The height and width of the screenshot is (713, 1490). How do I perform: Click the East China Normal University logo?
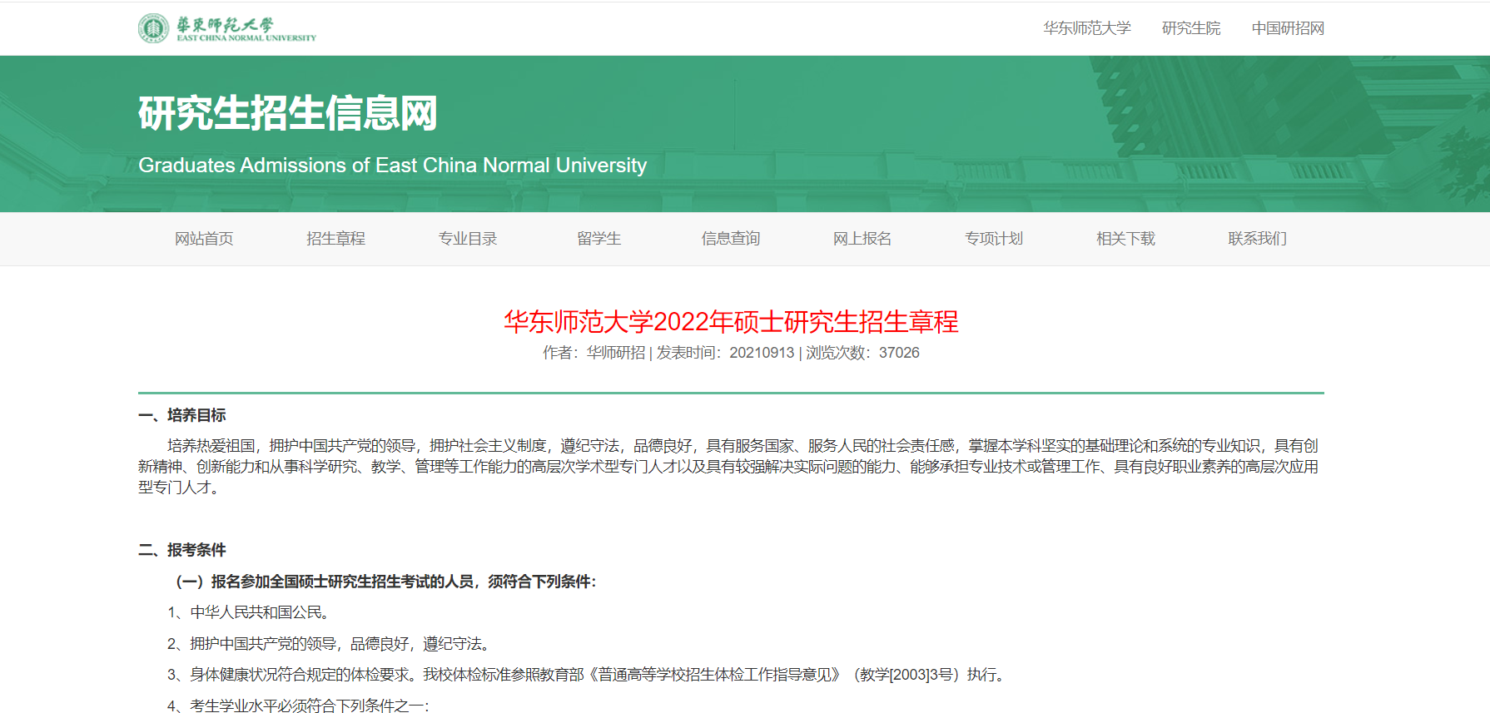click(227, 28)
